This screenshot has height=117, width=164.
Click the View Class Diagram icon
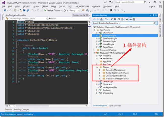click(x=134, y=19)
